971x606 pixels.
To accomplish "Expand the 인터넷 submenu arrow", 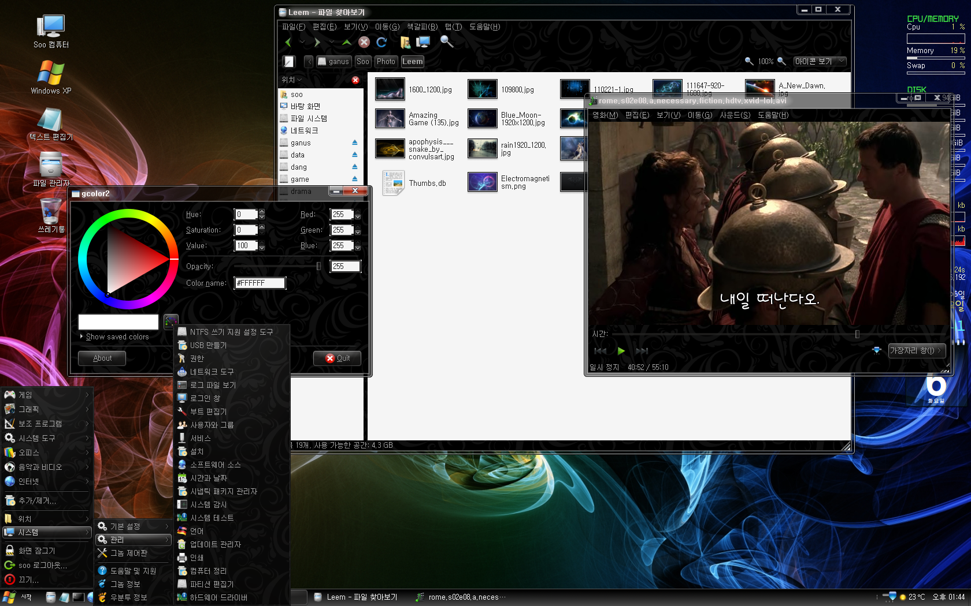I will tap(87, 481).
